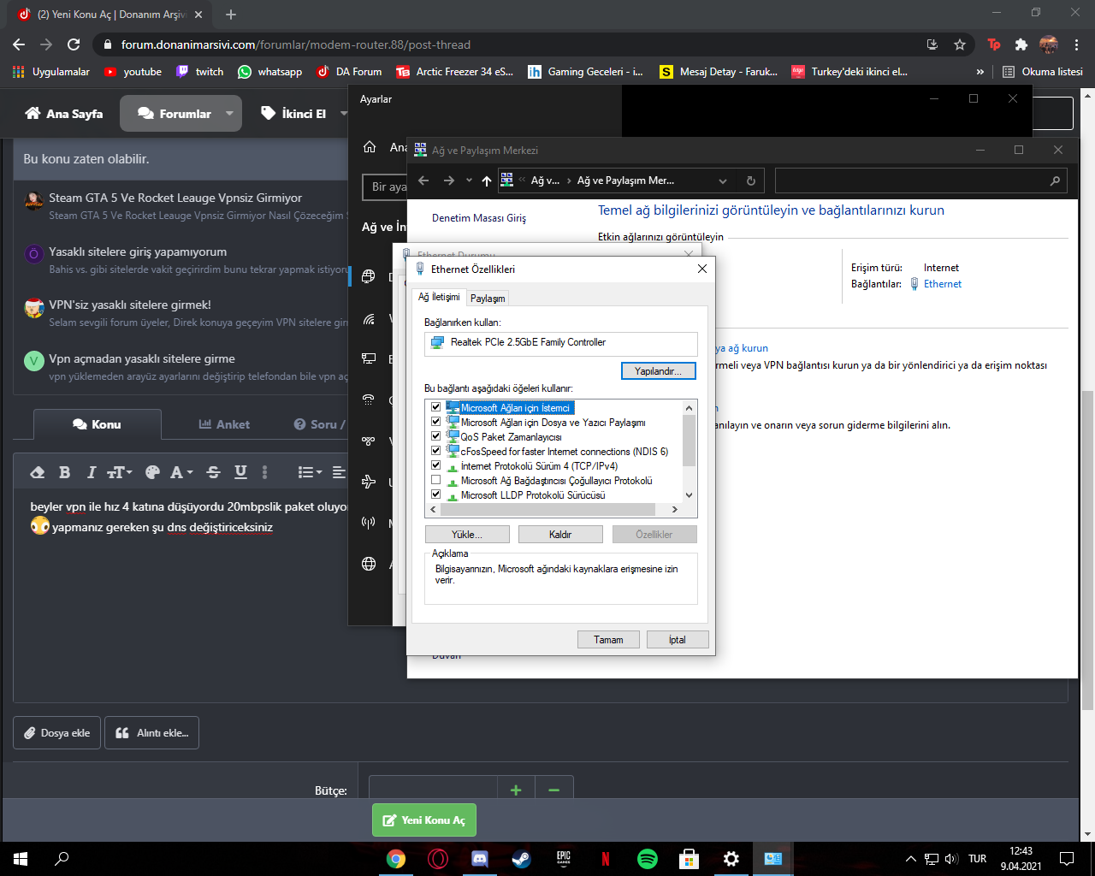Click the Chrome address bar URL
This screenshot has height=876, width=1095.
(296, 44)
